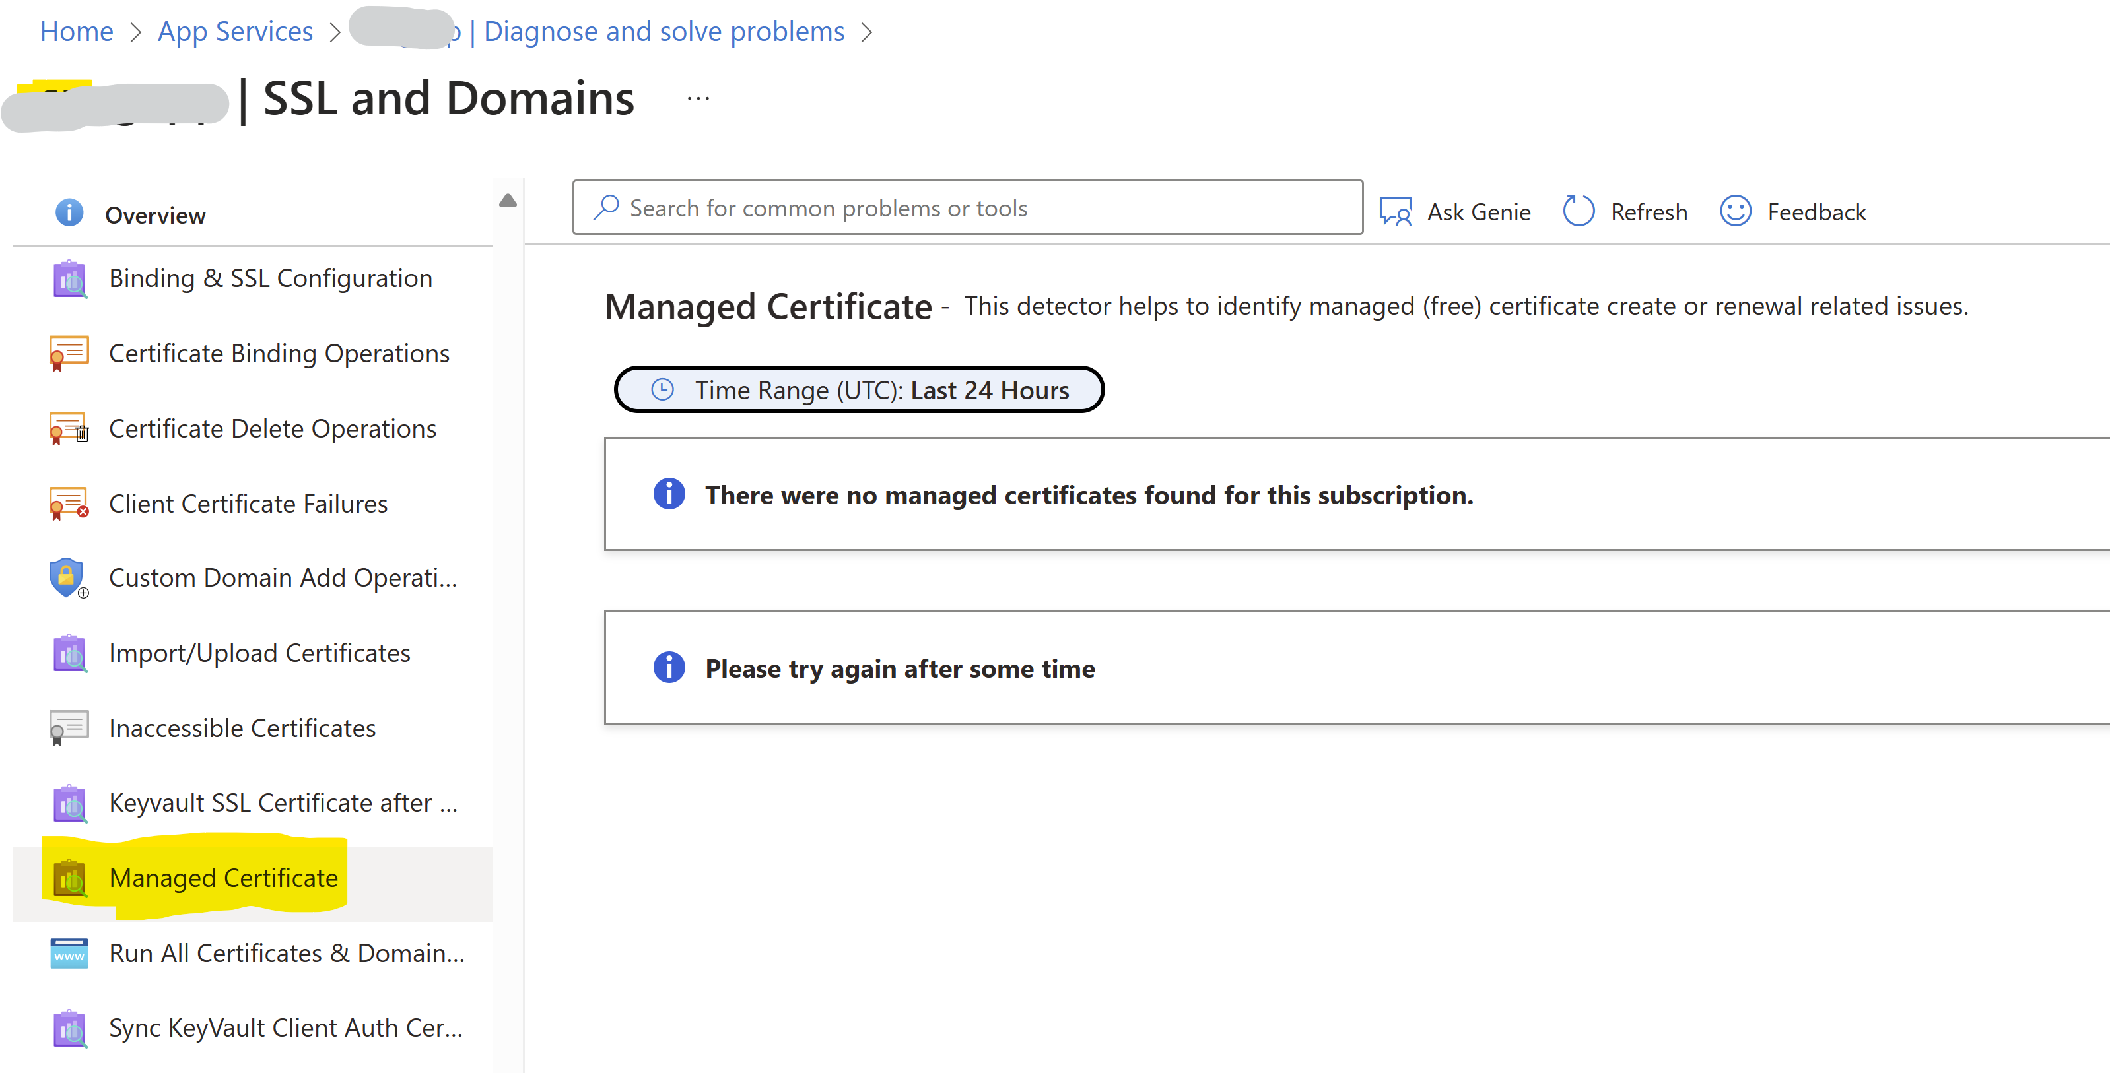Image resolution: width=2110 pixels, height=1073 pixels.
Task: Click the Client Certificate Failures icon
Action: (69, 504)
